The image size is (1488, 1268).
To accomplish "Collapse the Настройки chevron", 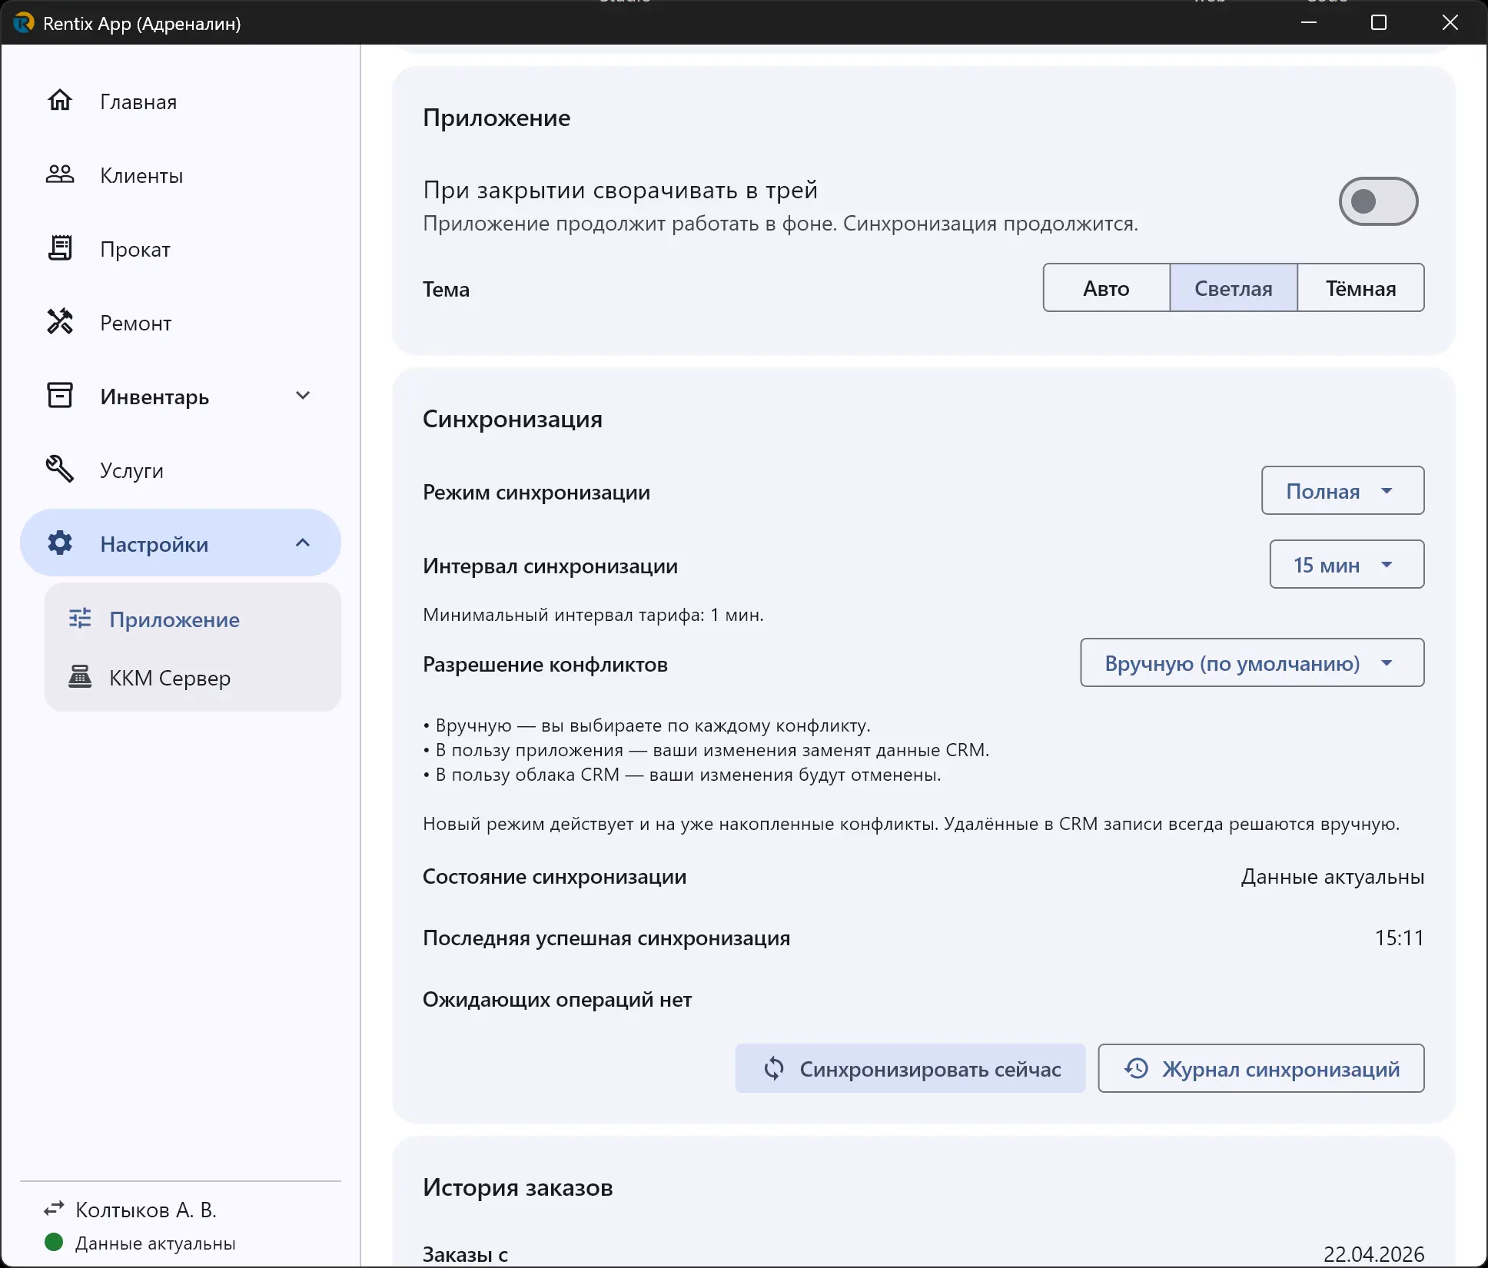I will (303, 543).
